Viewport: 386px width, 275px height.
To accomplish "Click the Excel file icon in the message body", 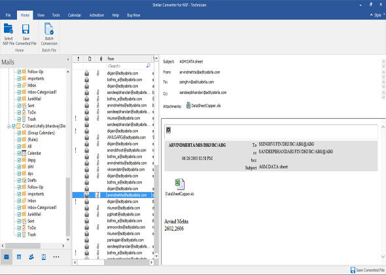I will pos(180,184).
